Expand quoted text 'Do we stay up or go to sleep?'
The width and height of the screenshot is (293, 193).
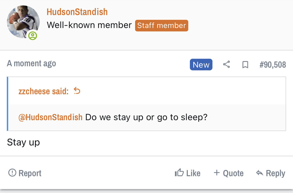point(146,117)
